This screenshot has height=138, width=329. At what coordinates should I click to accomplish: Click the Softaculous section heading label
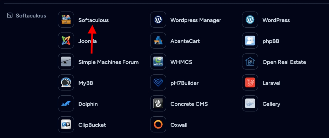pyautogui.click(x=31, y=15)
